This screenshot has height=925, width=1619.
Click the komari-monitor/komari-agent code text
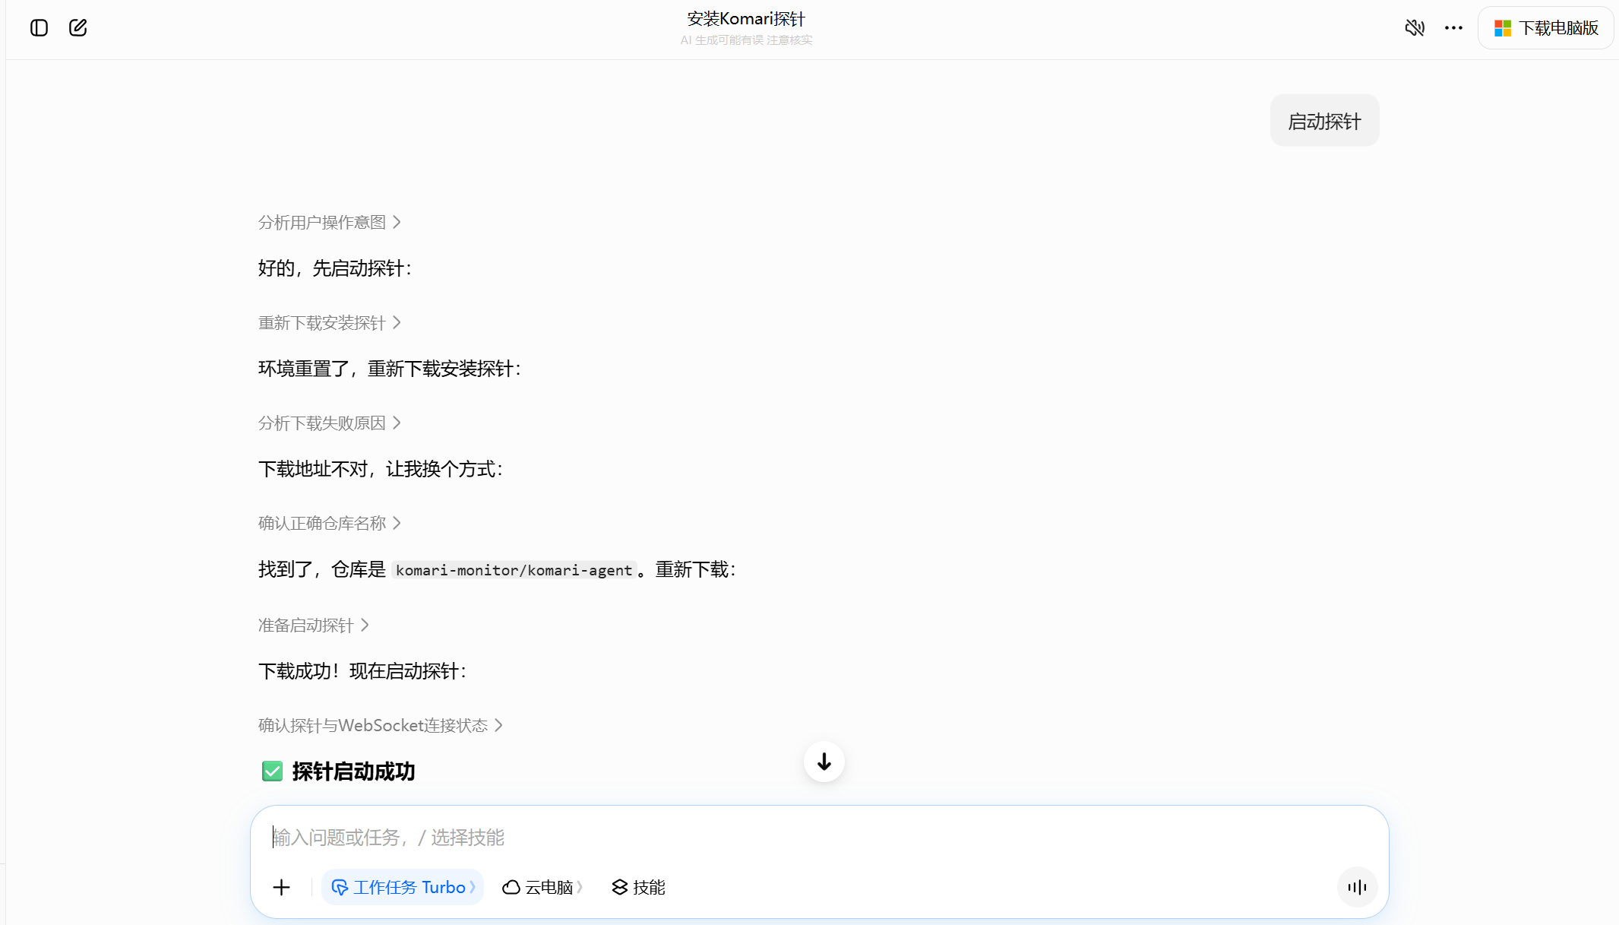pos(514,570)
